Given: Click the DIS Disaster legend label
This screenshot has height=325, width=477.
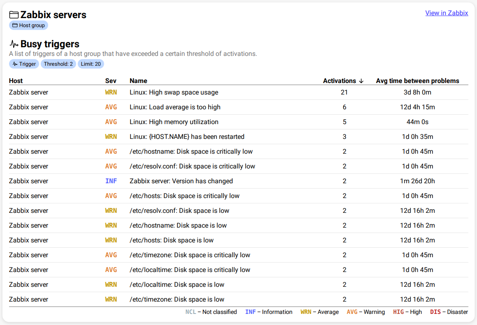Looking at the screenshot, I should (449, 312).
